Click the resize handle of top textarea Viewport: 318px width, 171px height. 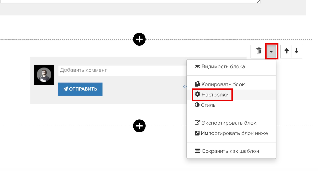[259, 1]
